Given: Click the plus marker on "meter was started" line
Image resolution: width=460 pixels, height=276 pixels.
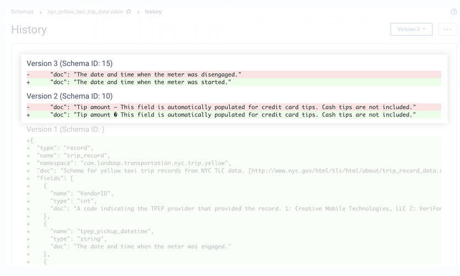Looking at the screenshot, I should [x=29, y=82].
